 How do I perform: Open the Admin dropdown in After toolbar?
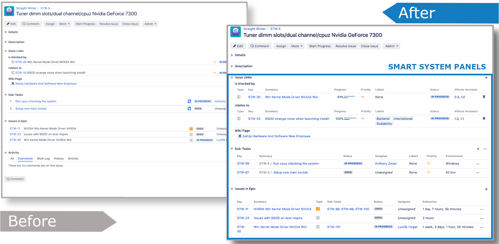(392, 46)
